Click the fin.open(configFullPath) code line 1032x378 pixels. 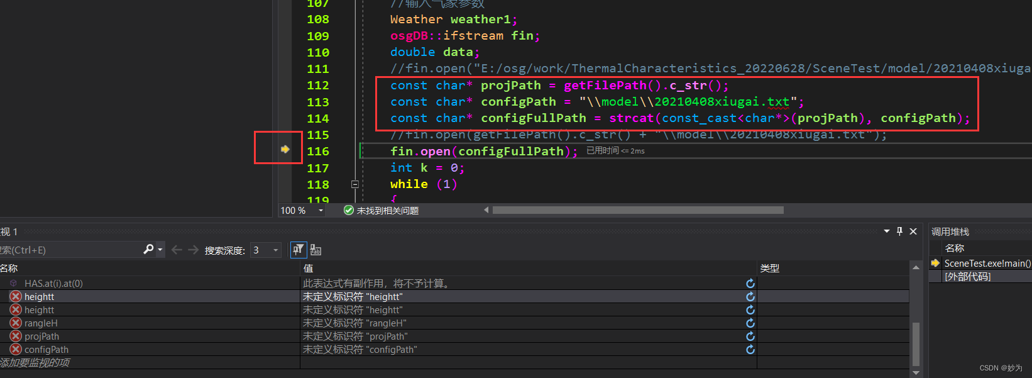(484, 152)
